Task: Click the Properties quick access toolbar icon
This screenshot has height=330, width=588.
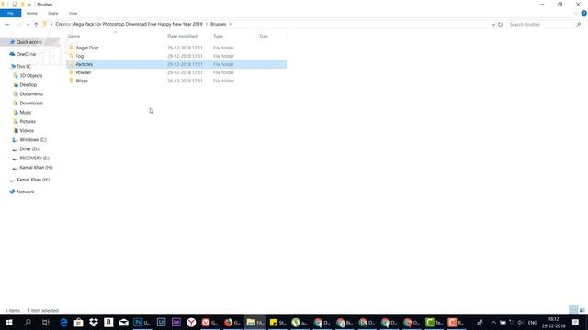Action: coord(15,5)
